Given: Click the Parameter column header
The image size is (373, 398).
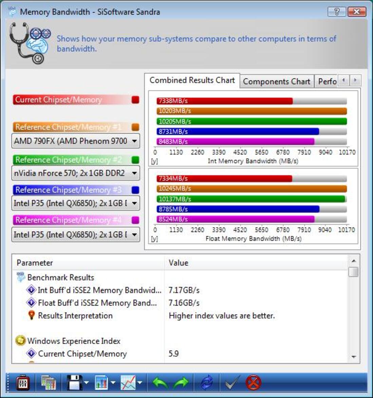Looking at the screenshot, I should [x=89, y=263].
